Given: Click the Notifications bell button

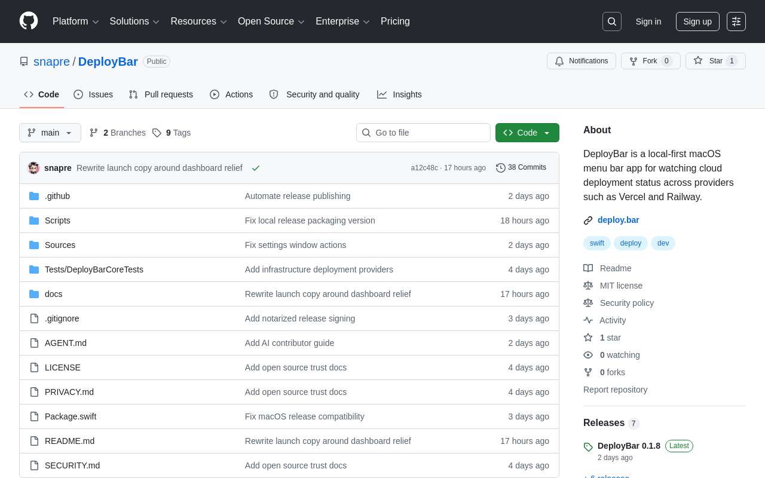Looking at the screenshot, I should point(582,61).
